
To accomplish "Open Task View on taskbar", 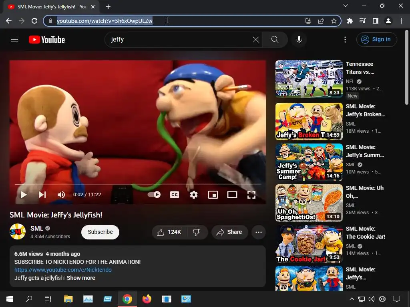I will [x=48, y=299].
